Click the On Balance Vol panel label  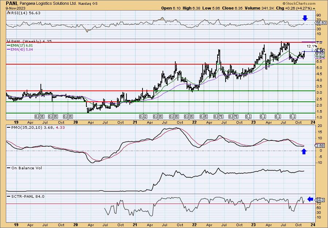[27, 168]
